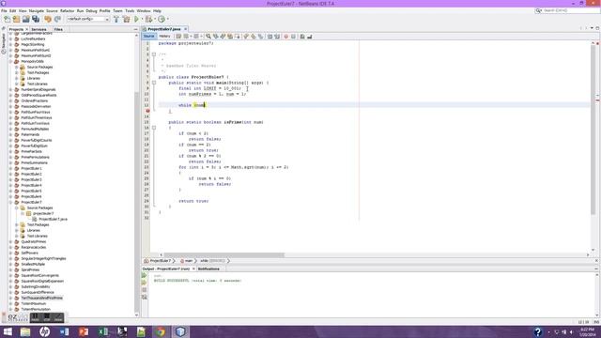Click the Open Project toolbar icon
The image size is (601, 338).
pos(26,19)
